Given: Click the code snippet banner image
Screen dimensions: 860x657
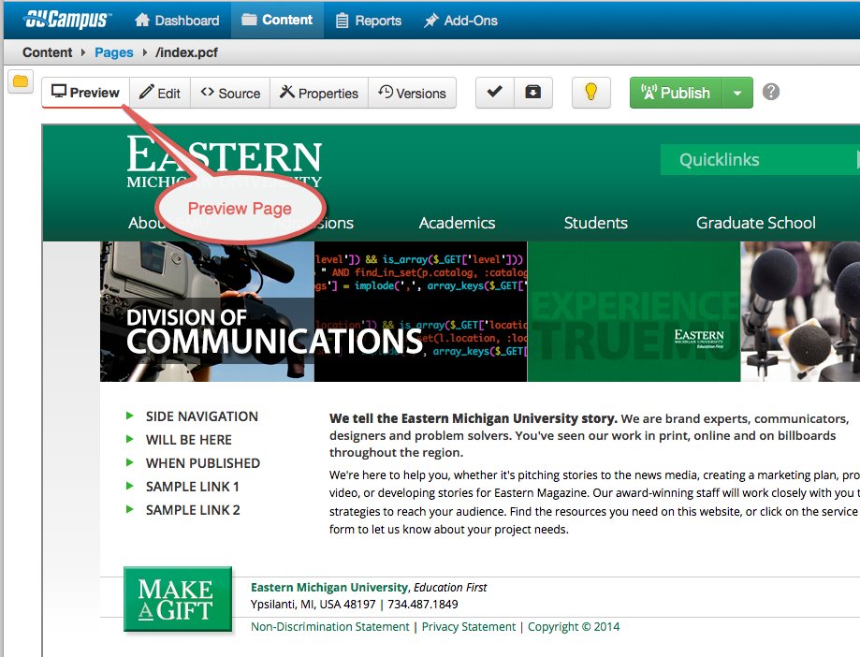Looking at the screenshot, I should click(421, 312).
